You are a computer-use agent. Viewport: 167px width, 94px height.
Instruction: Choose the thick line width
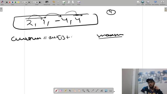coord(29,2)
